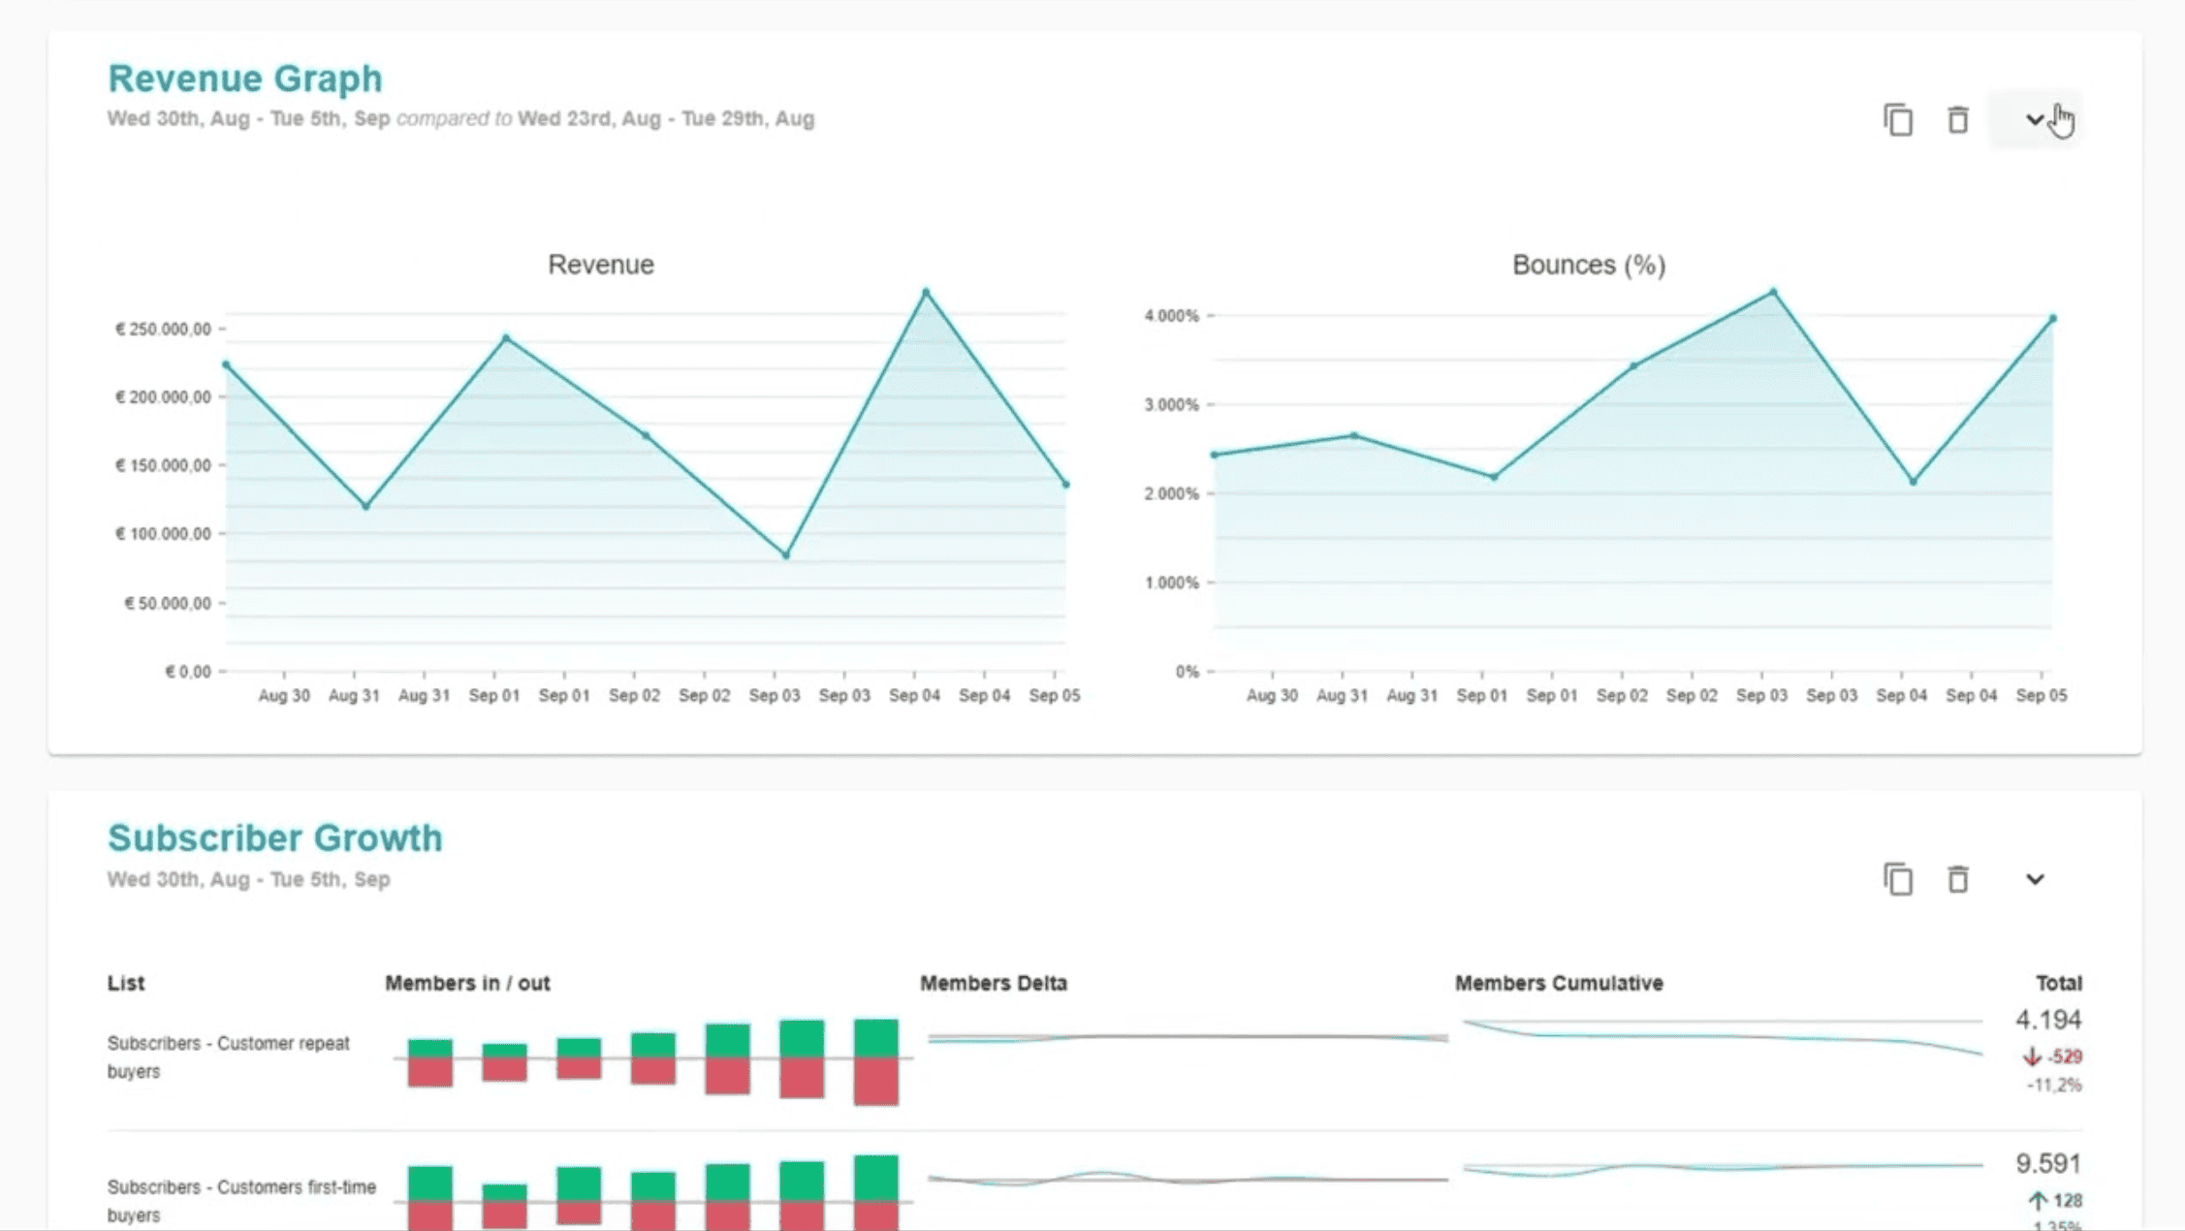Delete the Revenue Graph widget
Viewport: 2185px width, 1231px height.
coord(1957,120)
